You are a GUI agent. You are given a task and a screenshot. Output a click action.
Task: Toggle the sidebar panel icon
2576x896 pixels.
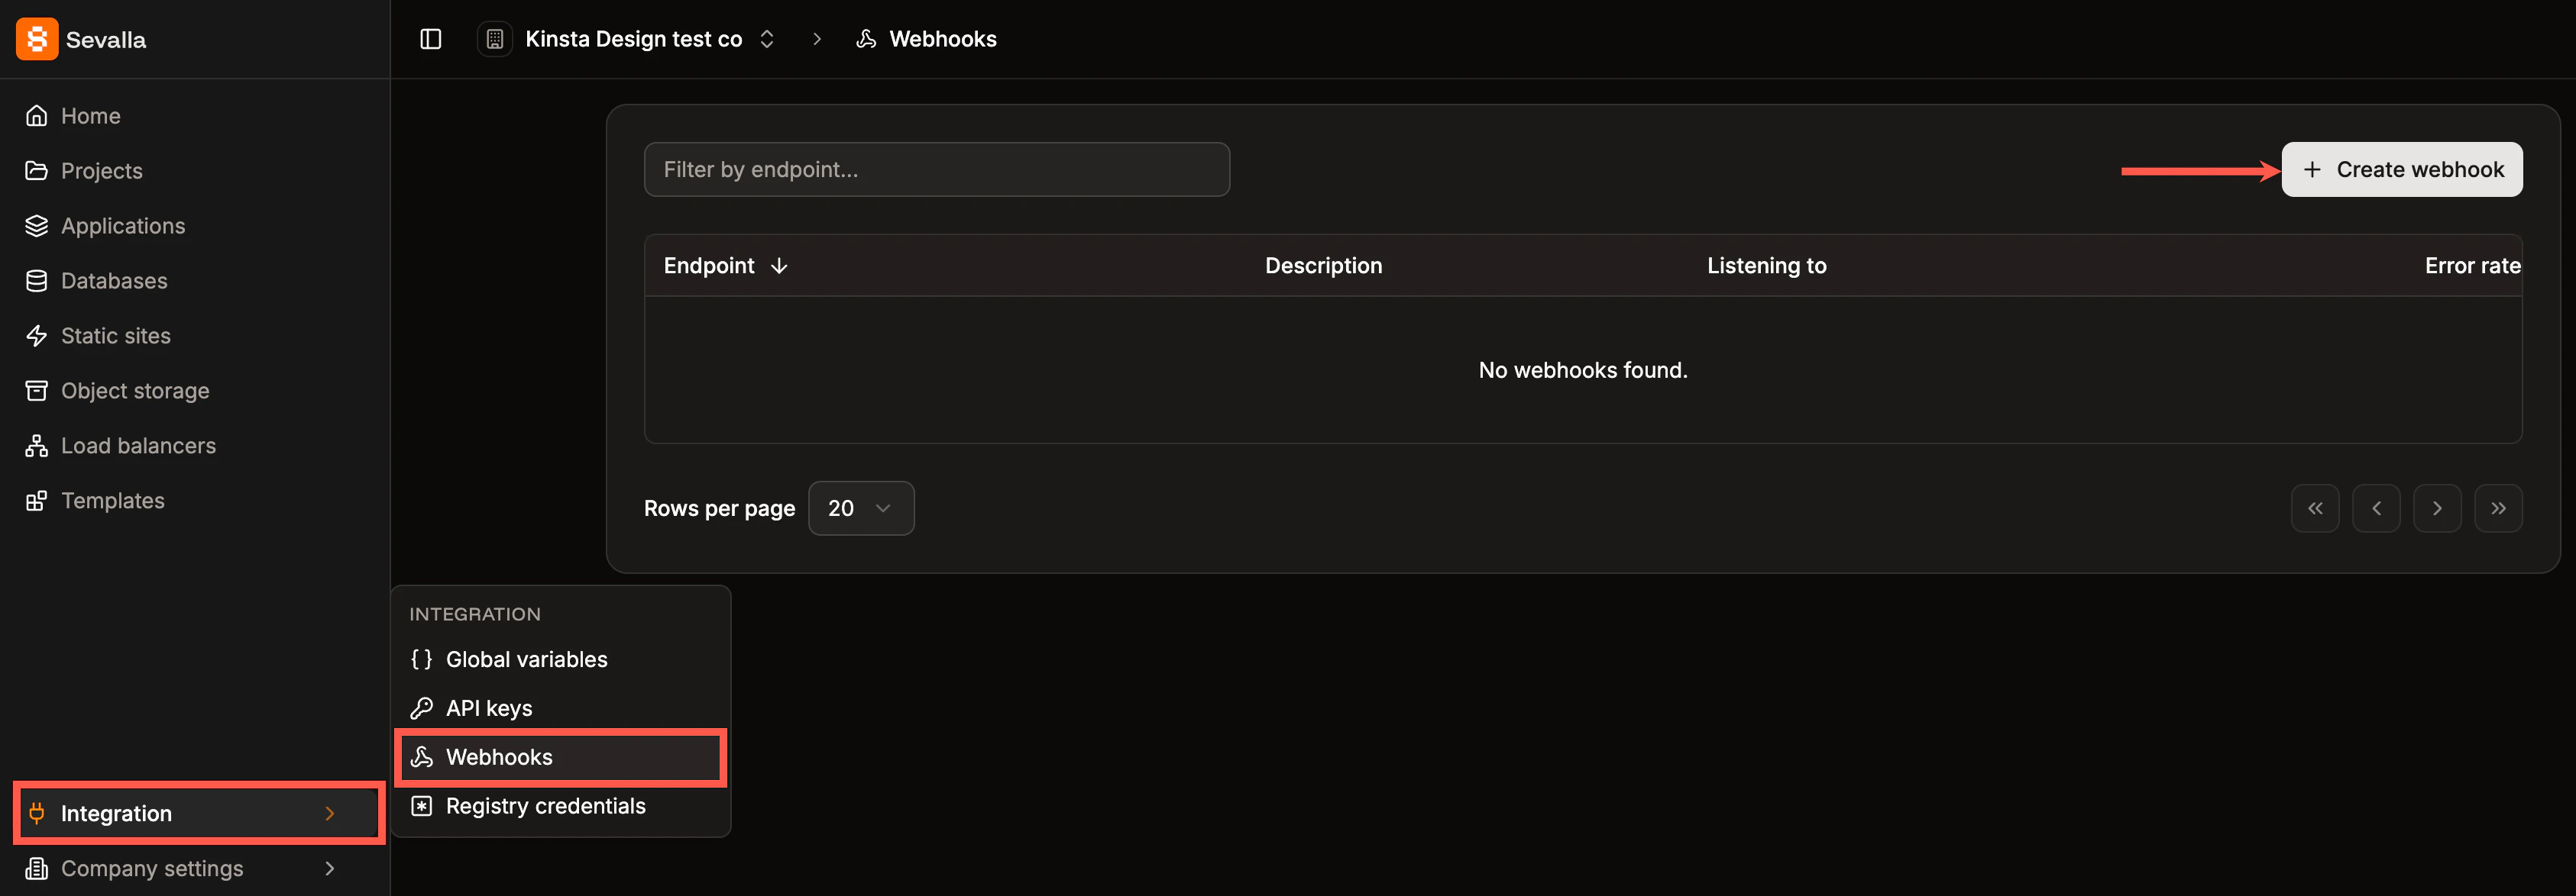point(431,39)
